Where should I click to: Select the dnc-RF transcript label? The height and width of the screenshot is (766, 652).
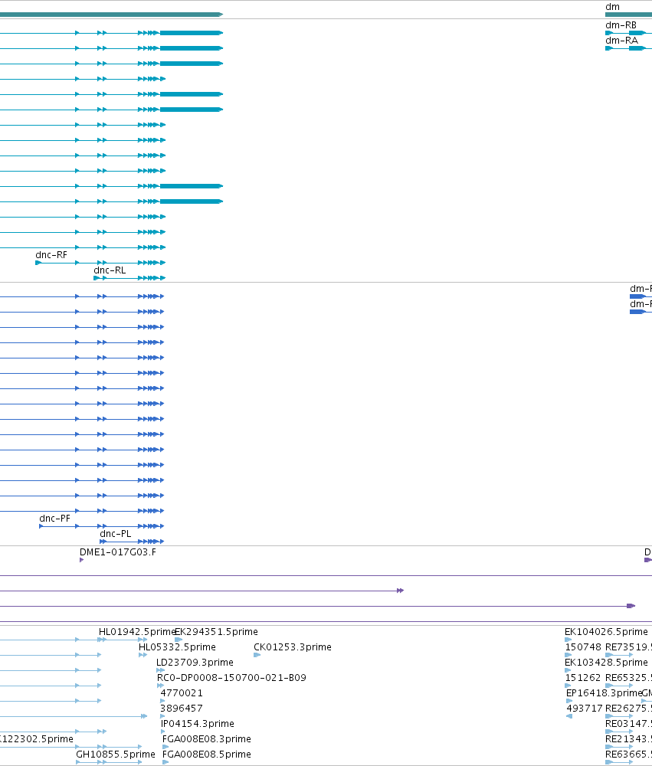[51, 255]
